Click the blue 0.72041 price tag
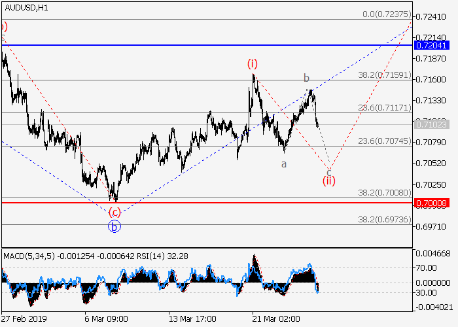The height and width of the screenshot is (327, 458). pos(432,45)
